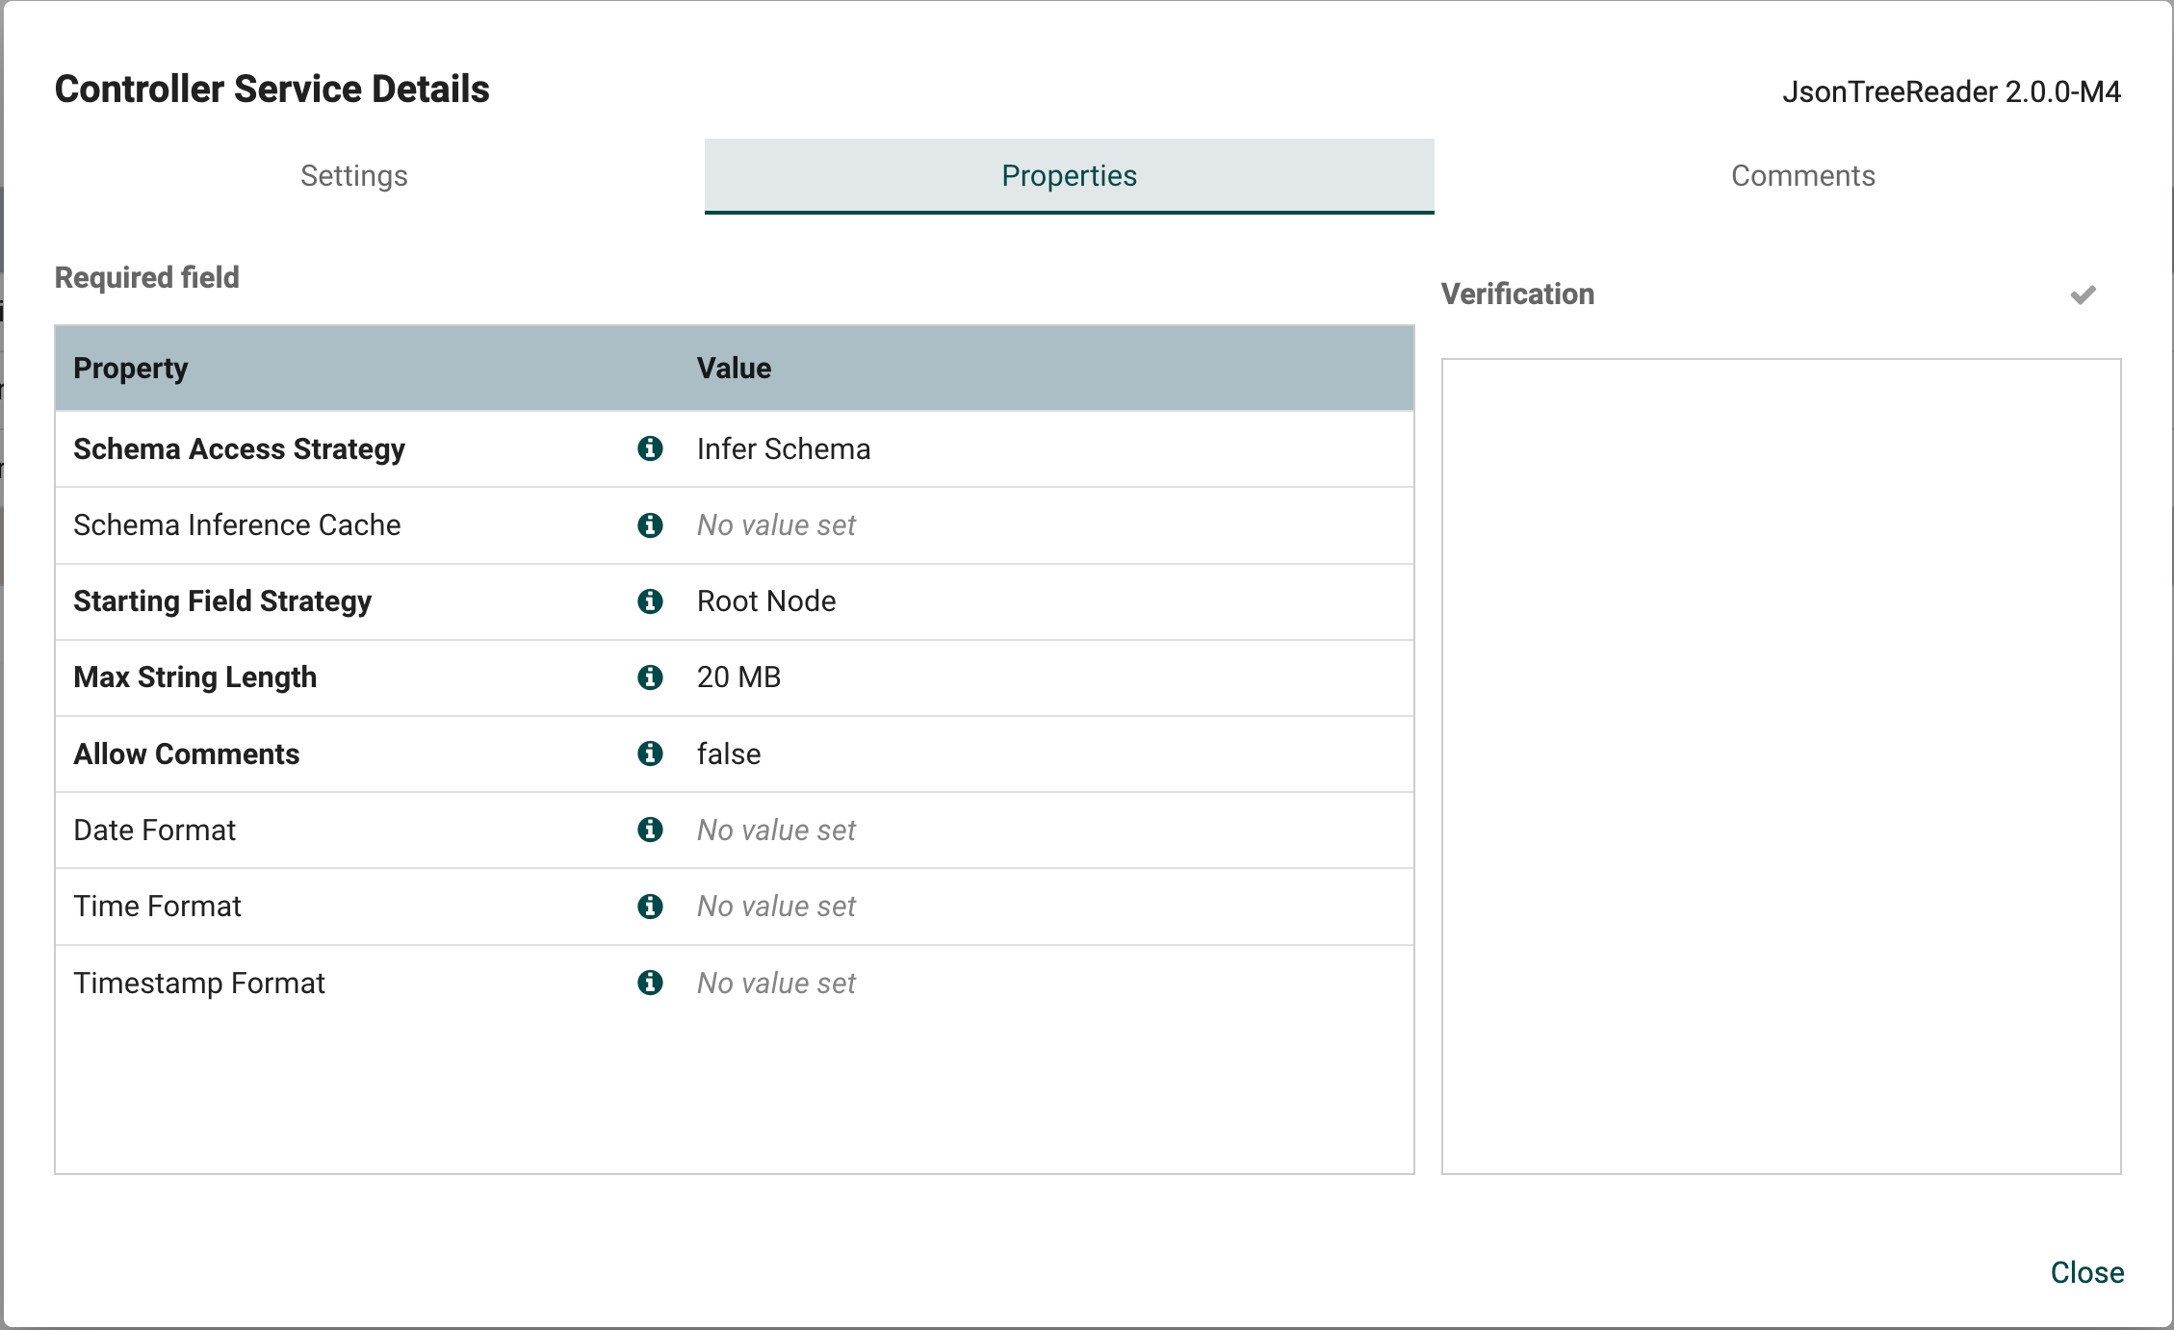This screenshot has height=1330, width=2174.
Task: View info for Timestamp Format property
Action: 651,983
